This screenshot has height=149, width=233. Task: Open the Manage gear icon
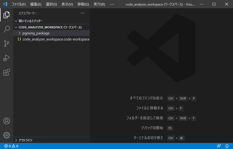[7, 135]
